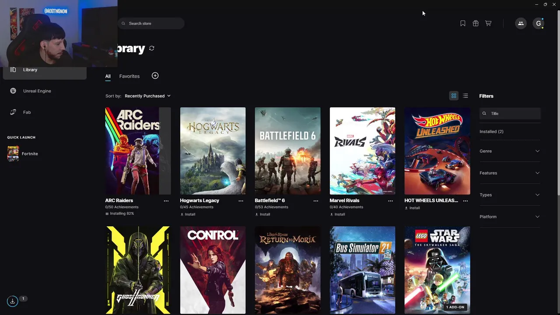Click the magnifier in the Title filter

484,113
